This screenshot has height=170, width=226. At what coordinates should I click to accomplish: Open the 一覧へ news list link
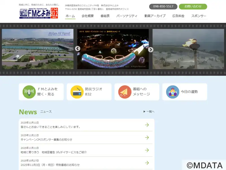[x=149, y=112]
